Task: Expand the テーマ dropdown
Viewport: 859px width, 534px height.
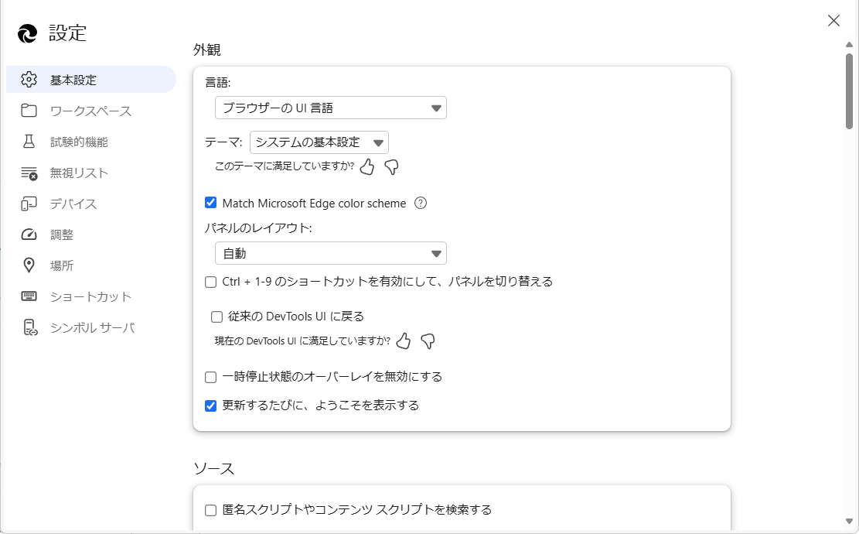Action: pyautogui.click(x=319, y=142)
